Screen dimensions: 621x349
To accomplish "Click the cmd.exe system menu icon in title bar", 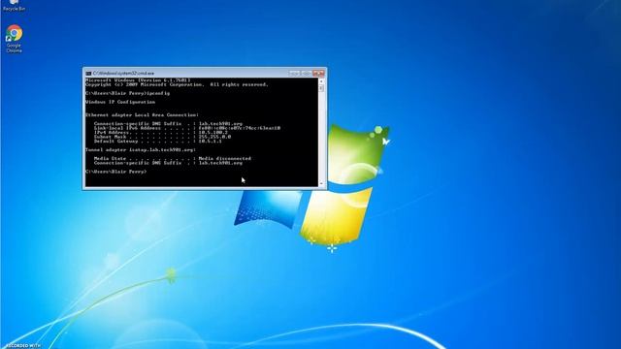I will tap(88, 74).
